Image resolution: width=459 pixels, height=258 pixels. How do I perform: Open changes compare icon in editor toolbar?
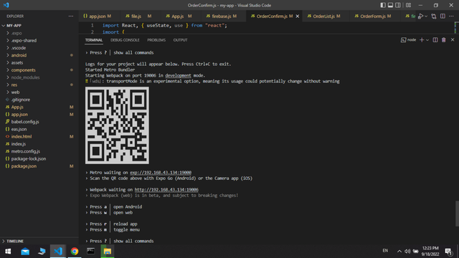tap(434, 16)
